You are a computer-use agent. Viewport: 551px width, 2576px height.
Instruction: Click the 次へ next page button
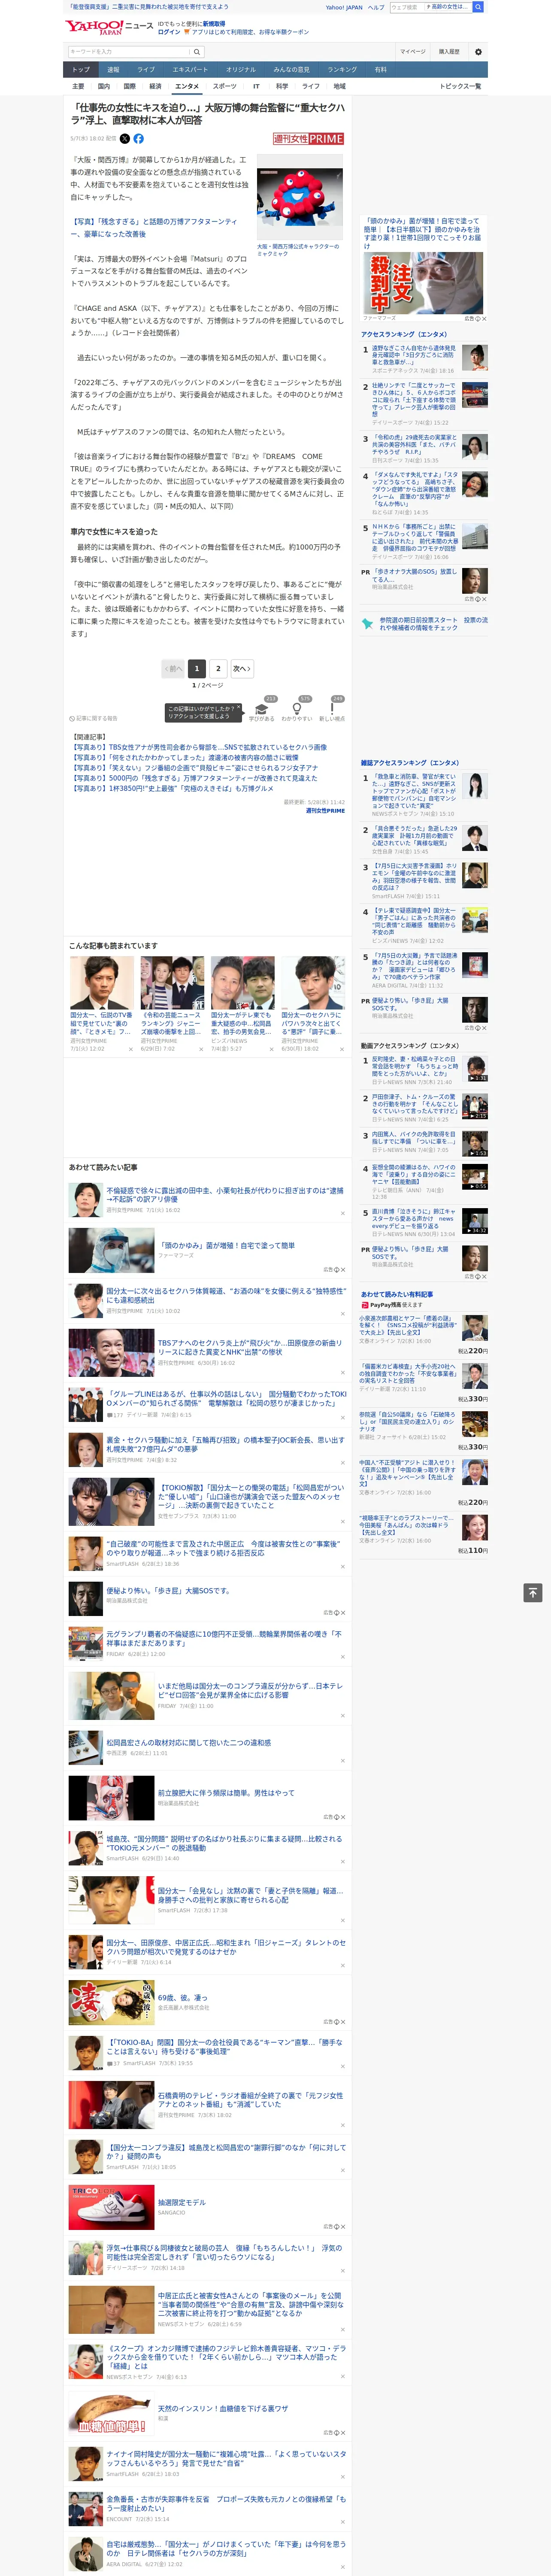click(242, 668)
